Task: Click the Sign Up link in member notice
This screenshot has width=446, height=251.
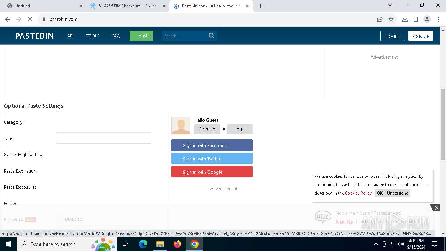Action: [344, 221]
